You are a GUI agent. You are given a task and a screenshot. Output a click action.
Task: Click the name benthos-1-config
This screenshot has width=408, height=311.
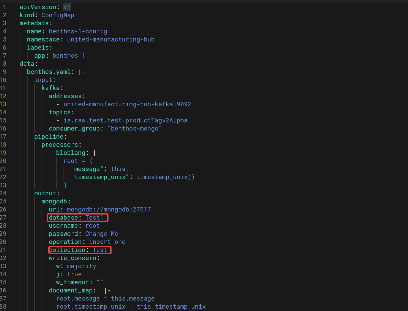point(78,31)
